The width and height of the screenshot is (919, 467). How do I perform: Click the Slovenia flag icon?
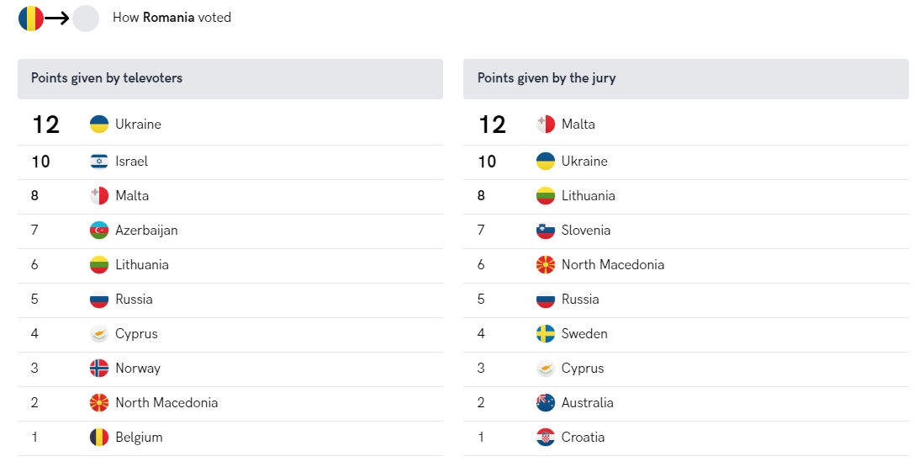pos(546,230)
